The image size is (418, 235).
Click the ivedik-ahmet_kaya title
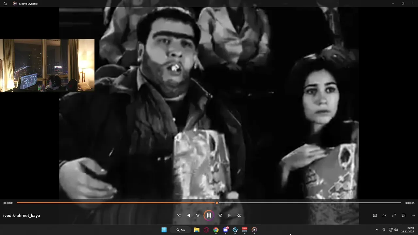tap(22, 215)
